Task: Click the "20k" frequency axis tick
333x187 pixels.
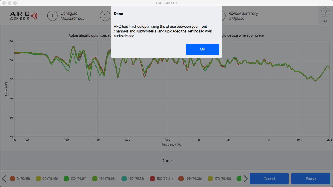Action: coord(329,140)
